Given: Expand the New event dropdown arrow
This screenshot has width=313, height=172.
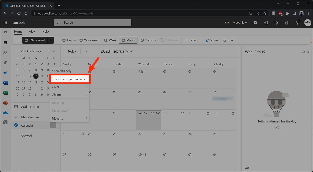Looking at the screenshot, I should click(51, 40).
